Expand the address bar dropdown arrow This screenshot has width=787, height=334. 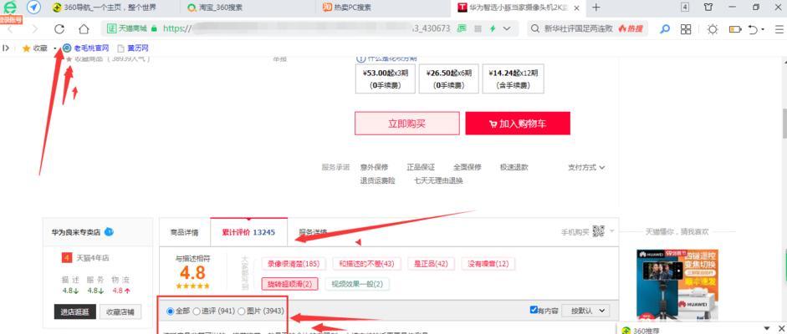pyautogui.click(x=507, y=29)
